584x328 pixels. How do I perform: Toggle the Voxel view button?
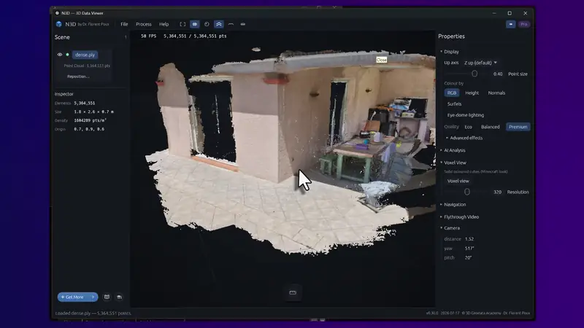[458, 181]
